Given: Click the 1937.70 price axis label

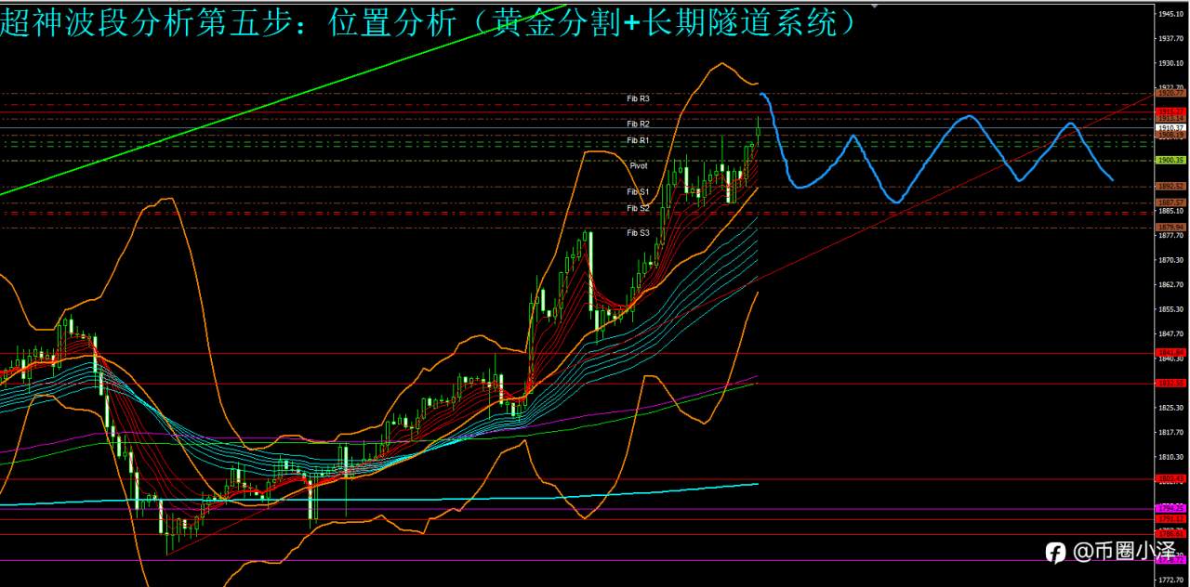Looking at the screenshot, I should coord(1170,38).
